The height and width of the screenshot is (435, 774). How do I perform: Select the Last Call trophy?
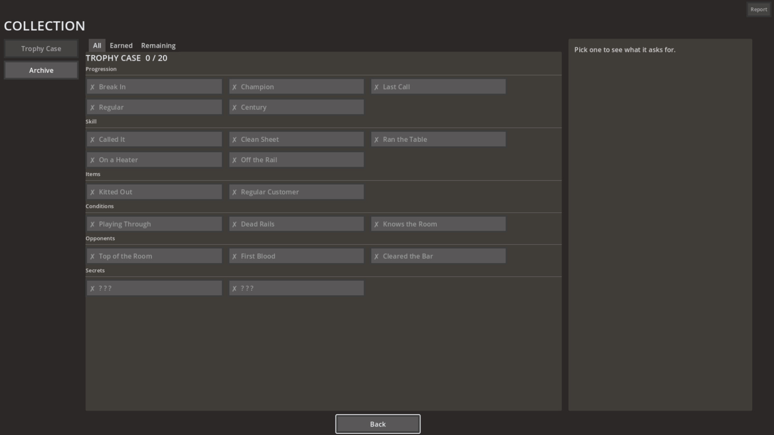pyautogui.click(x=438, y=87)
